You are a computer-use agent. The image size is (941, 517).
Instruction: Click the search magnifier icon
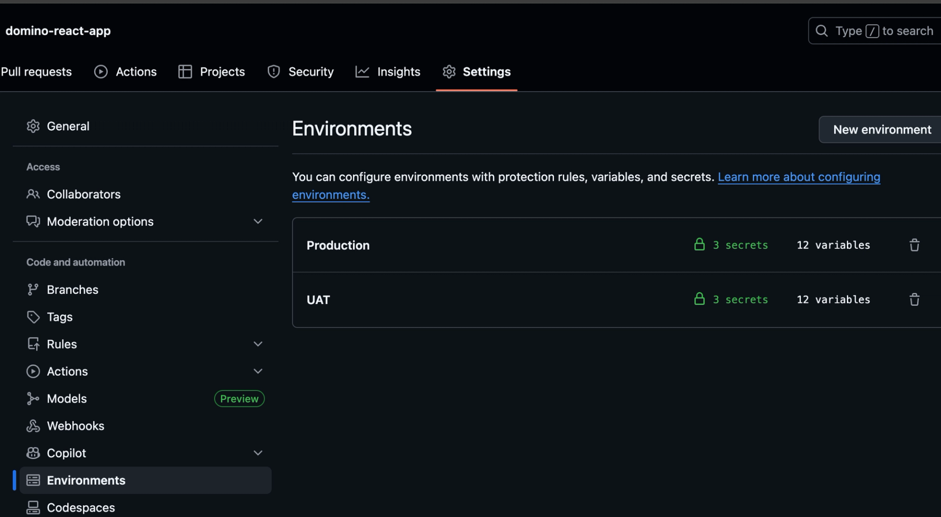coord(822,31)
